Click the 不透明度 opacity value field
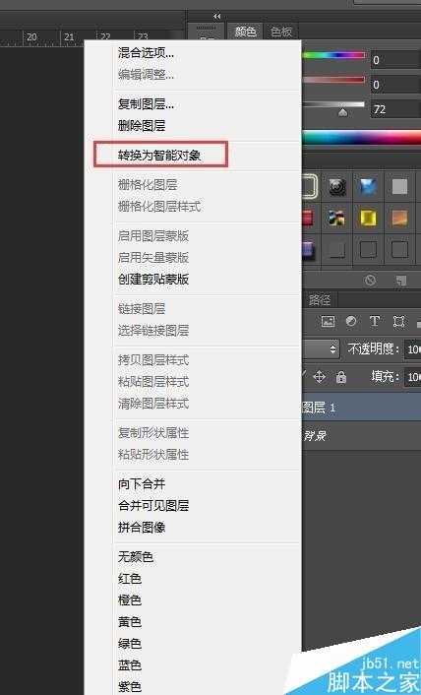 pyautogui.click(x=412, y=349)
